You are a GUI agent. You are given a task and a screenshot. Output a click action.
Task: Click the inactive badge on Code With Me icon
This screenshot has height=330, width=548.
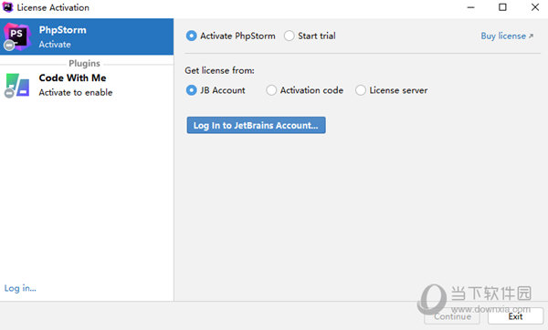pyautogui.click(x=9, y=93)
